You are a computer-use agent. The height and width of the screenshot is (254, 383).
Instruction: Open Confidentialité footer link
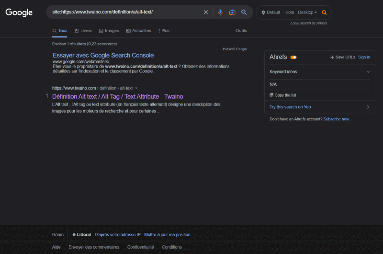(141, 247)
